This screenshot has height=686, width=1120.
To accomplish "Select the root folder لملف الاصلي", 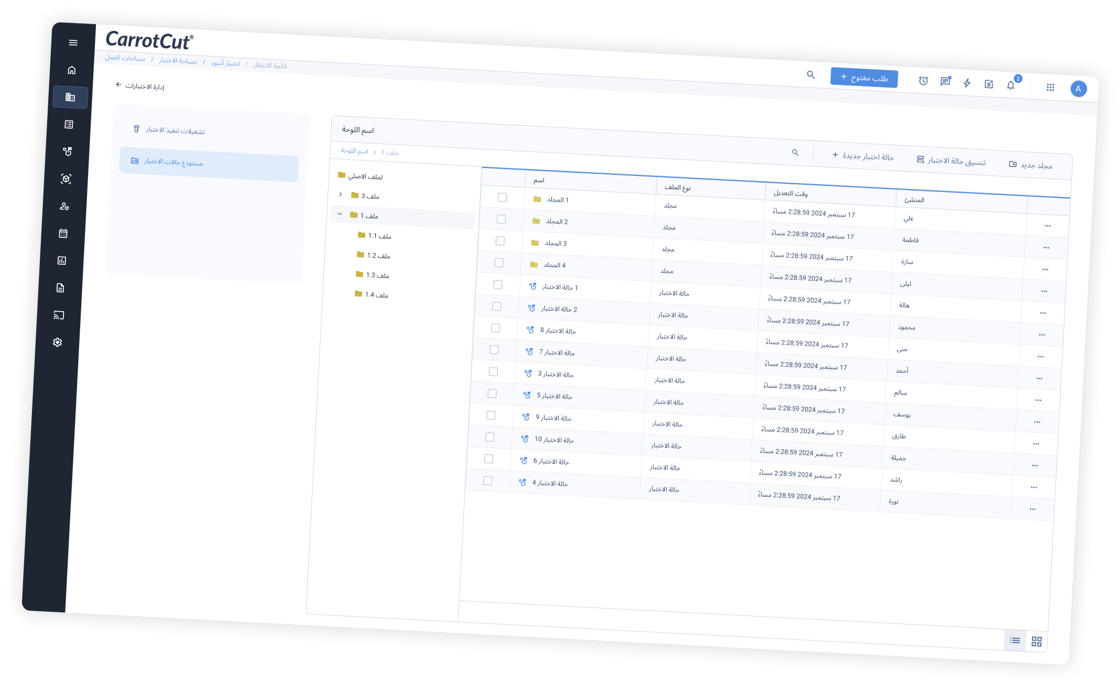I will [361, 176].
